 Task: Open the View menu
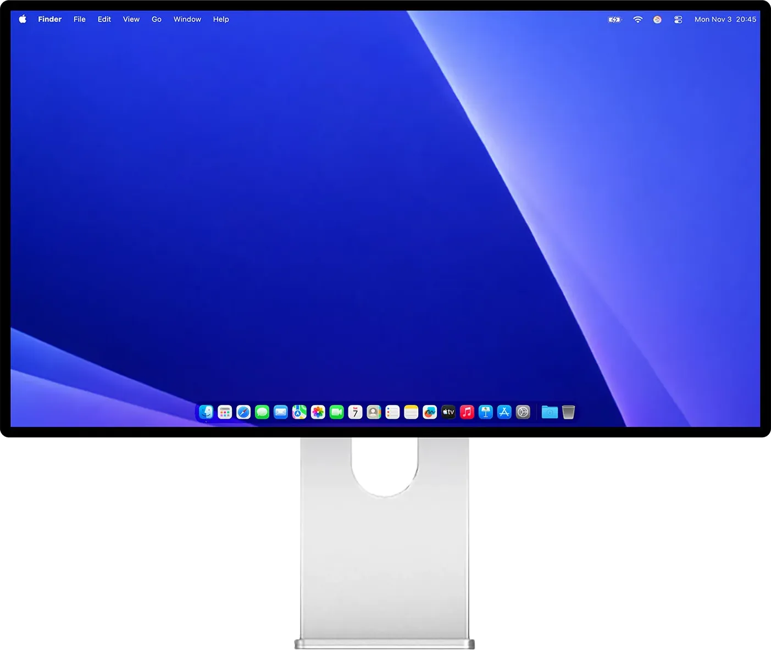click(x=131, y=19)
